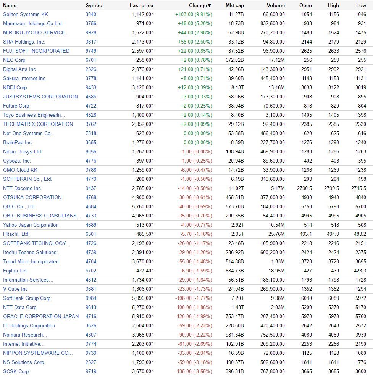The image size is (373, 377).
Task: Open OBIC BUSINESS CONSULTANTS link
Action: (x=42, y=216)
